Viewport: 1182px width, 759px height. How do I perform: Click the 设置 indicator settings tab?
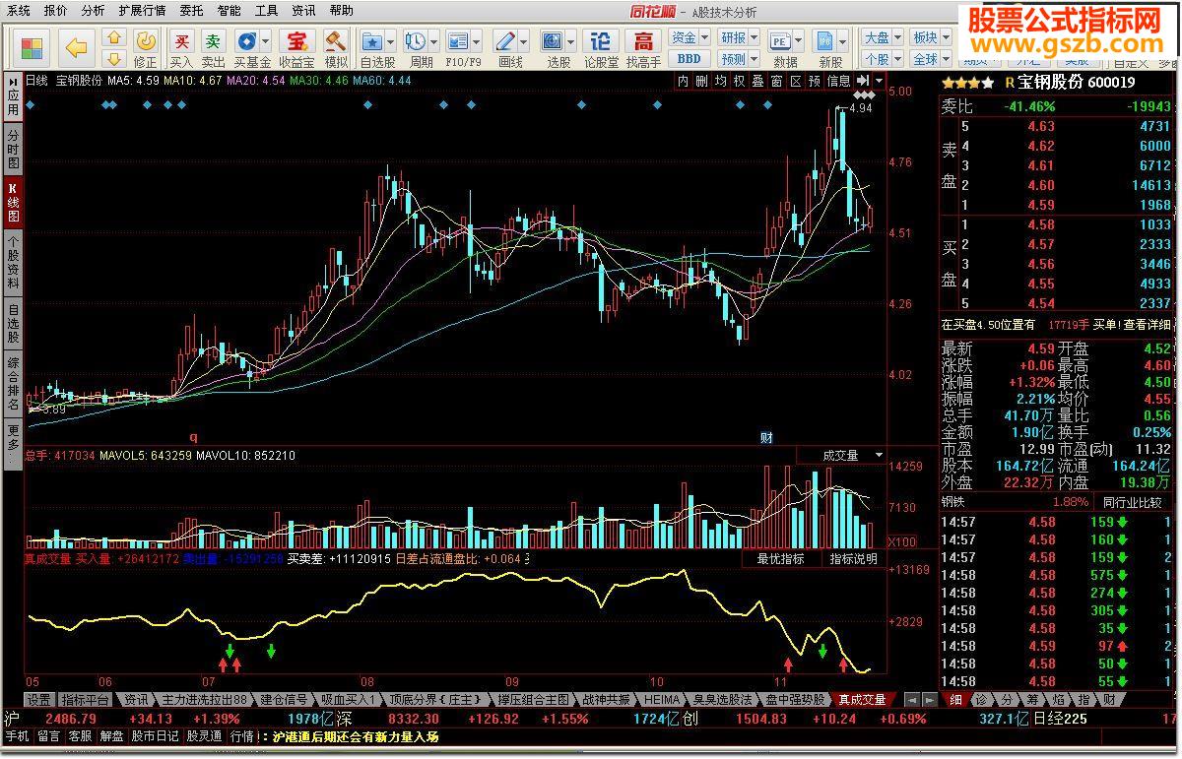click(38, 700)
